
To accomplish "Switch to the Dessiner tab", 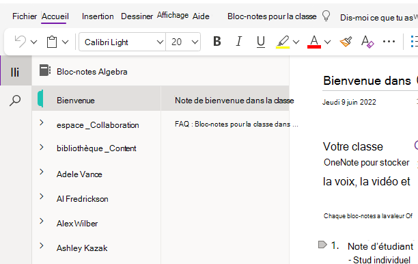I will pyautogui.click(x=137, y=16).
